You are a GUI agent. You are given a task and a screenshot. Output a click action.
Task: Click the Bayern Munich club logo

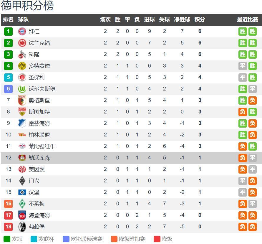[x=22, y=31]
